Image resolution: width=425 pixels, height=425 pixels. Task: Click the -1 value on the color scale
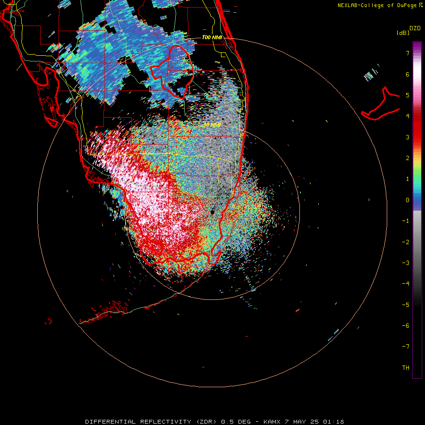(406, 221)
